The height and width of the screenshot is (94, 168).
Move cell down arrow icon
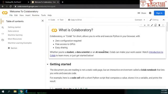click(x=145, y=25)
